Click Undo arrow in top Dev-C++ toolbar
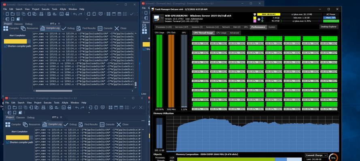Image resolution: width=360 pixels, height=161 pixels. click(x=75, y=14)
